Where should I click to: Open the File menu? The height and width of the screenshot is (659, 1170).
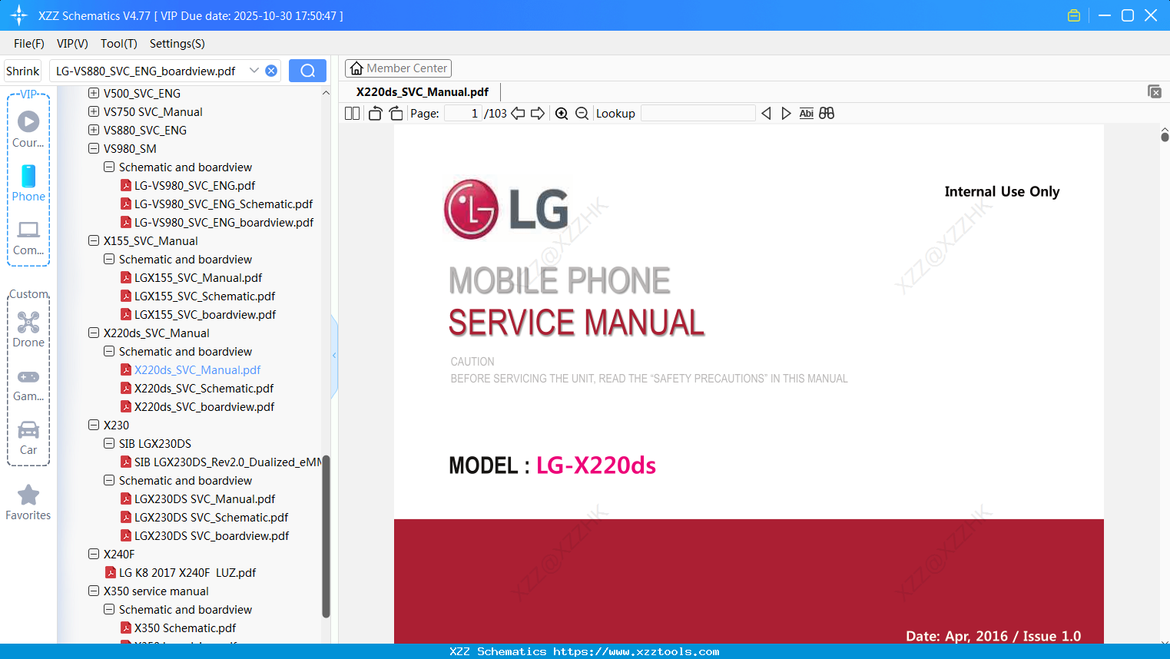pos(28,44)
